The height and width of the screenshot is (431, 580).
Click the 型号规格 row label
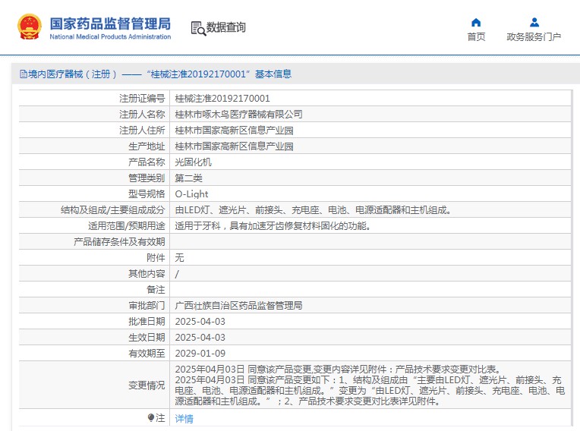point(147,194)
